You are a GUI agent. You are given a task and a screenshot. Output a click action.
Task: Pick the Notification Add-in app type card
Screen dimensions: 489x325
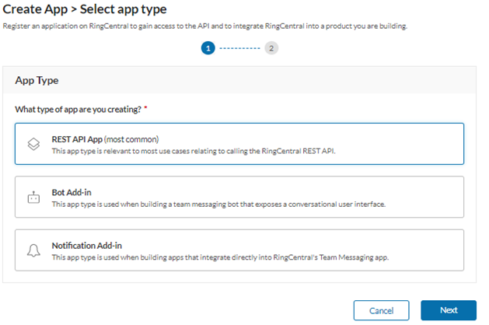coord(239,250)
